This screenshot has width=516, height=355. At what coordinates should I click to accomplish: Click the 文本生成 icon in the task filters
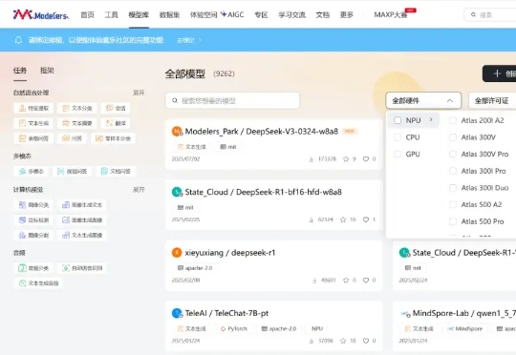point(22,123)
